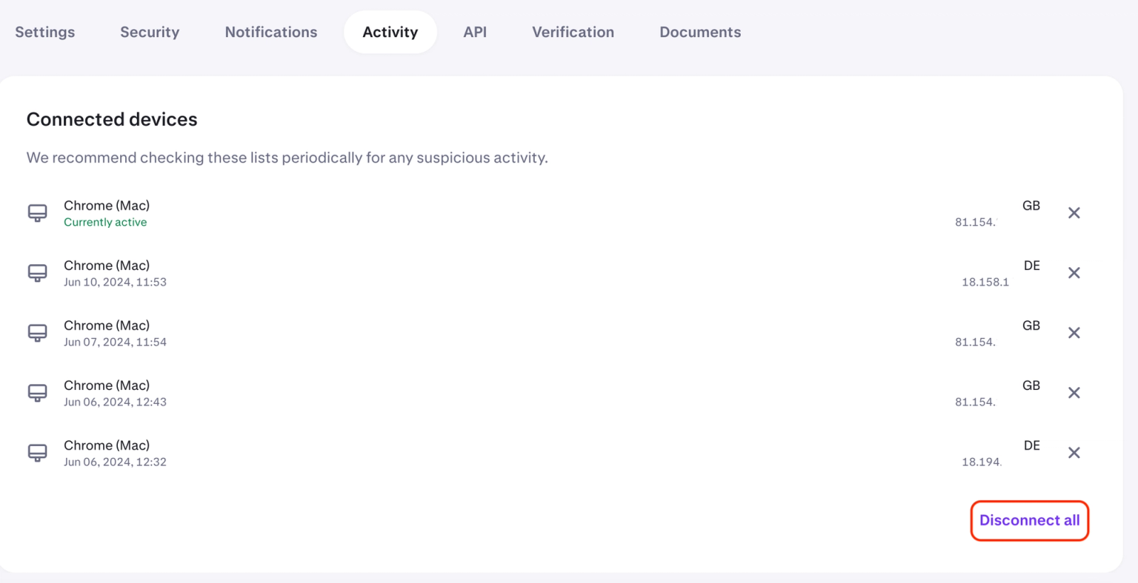The height and width of the screenshot is (583, 1138).
Task: Click monitor icon for Jun 10 device
Action: [38, 273]
